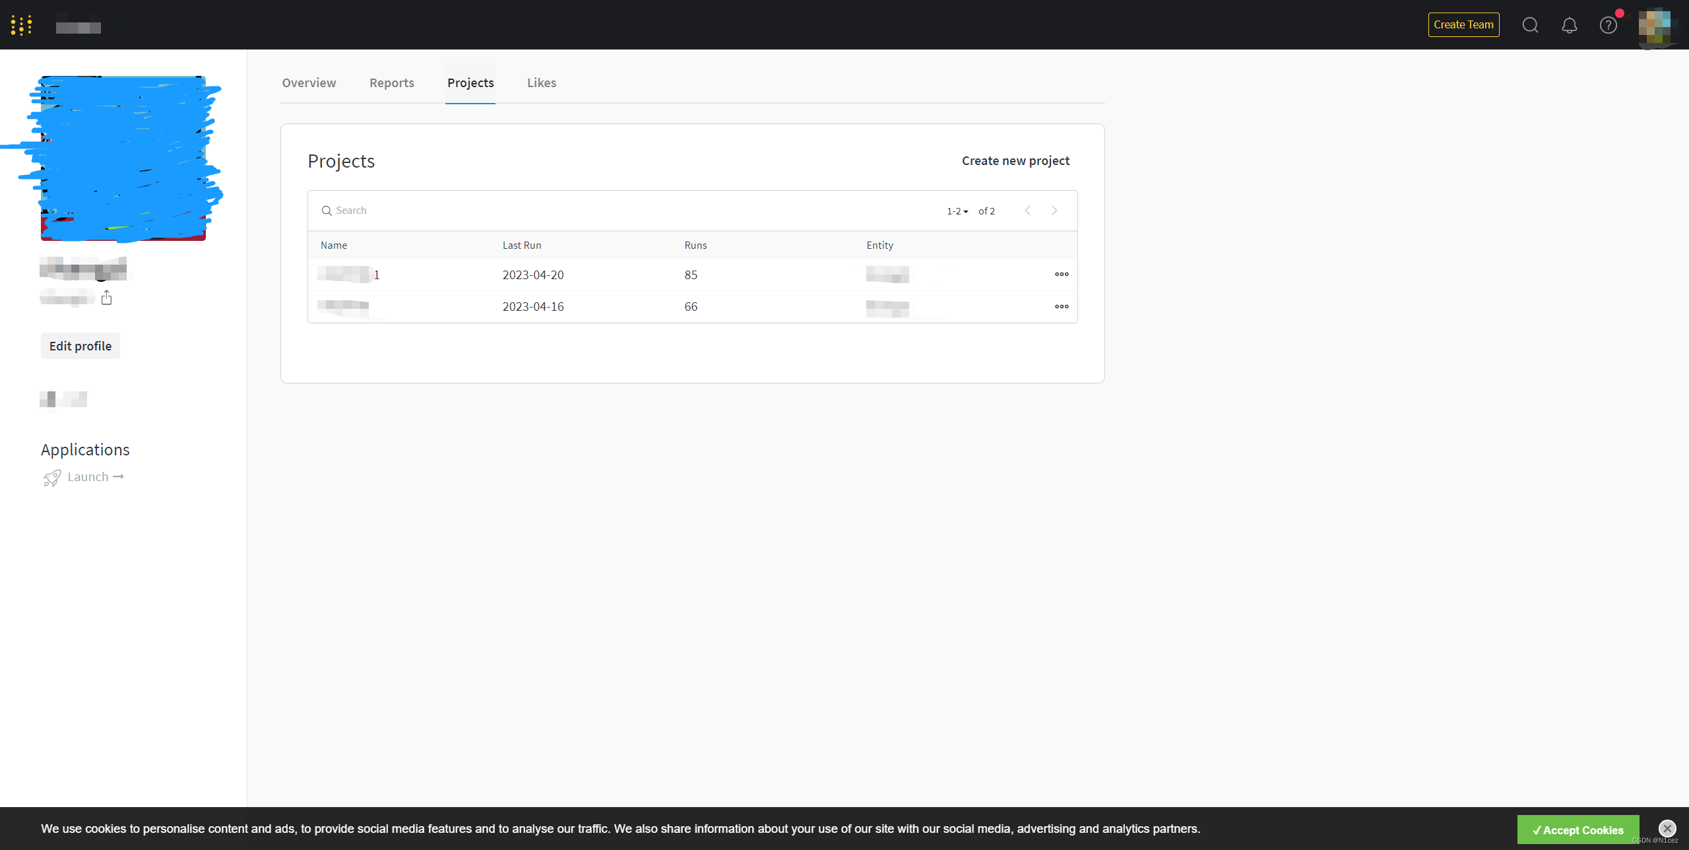This screenshot has height=850, width=1689.
Task: Click the three-dot menu for first project
Action: (1062, 275)
